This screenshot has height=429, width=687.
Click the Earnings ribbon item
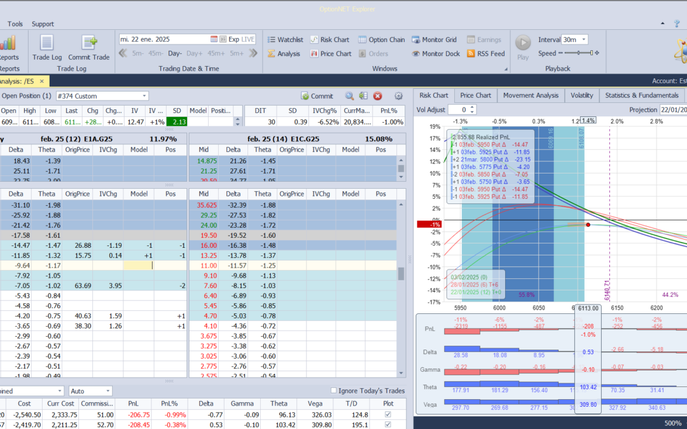point(484,39)
